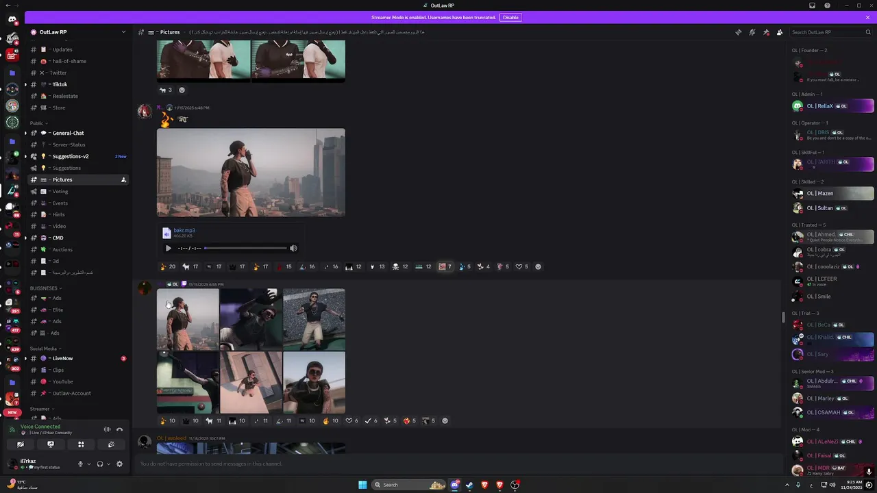Share your screen button in voice panel
This screenshot has width=877, height=493.
pos(51,444)
